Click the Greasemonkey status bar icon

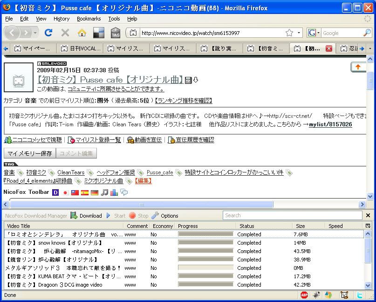344,295
